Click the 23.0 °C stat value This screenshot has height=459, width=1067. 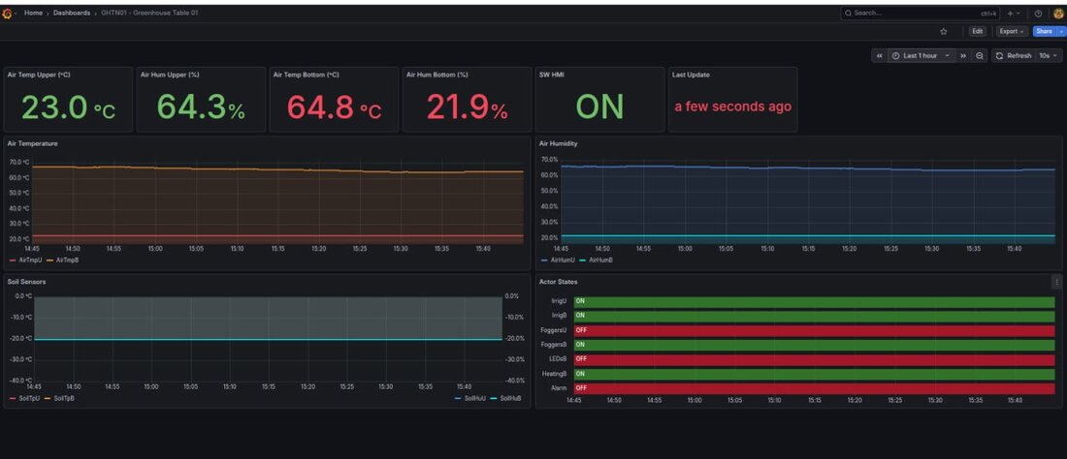point(68,107)
